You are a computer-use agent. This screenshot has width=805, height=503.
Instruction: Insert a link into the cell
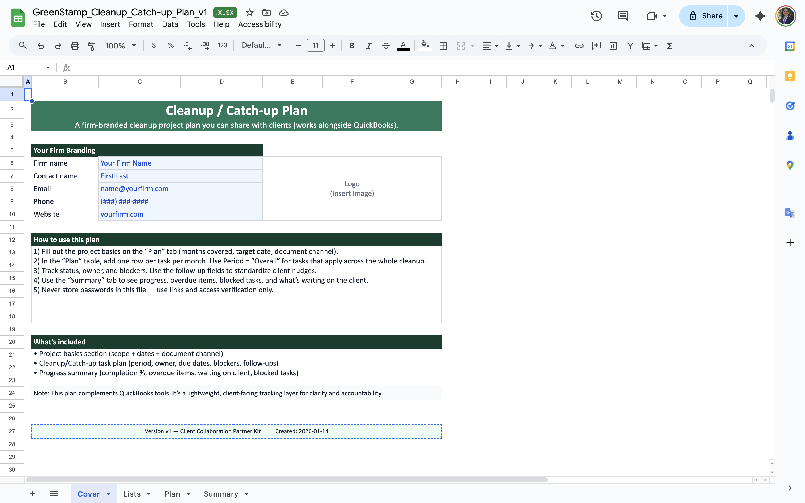point(579,46)
